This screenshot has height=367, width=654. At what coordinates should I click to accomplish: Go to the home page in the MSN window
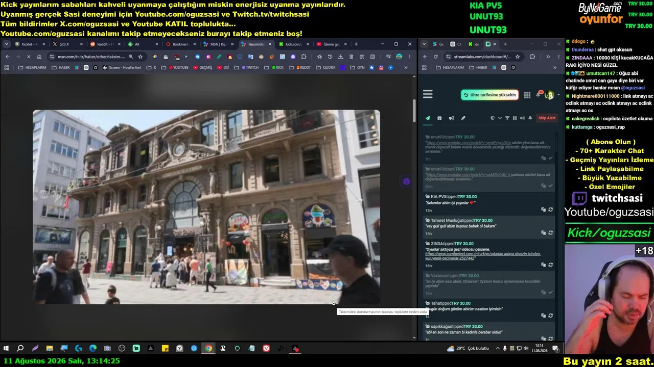[x=39, y=57]
